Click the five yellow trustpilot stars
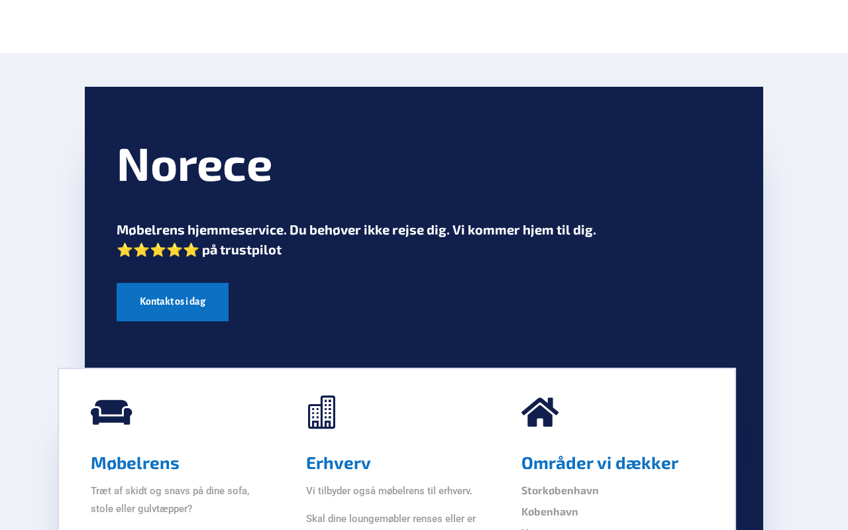Viewport: 848px width, 530px height. point(158,250)
